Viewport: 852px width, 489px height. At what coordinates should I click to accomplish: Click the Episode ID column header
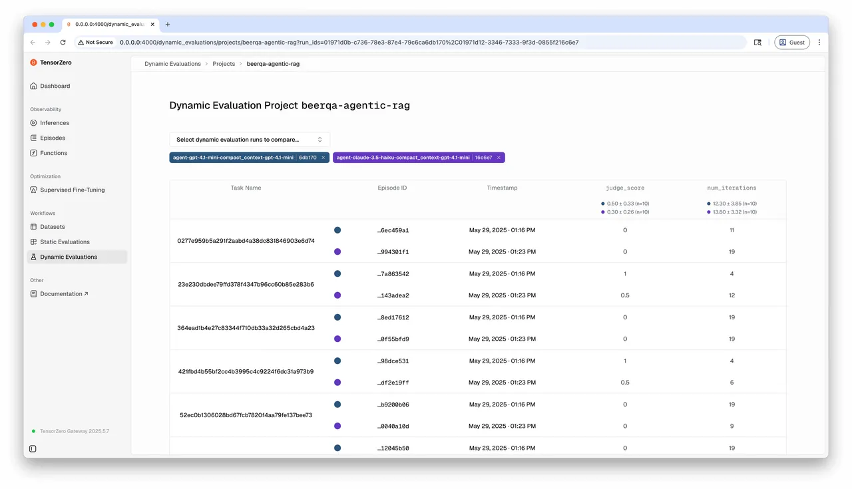[392, 188]
